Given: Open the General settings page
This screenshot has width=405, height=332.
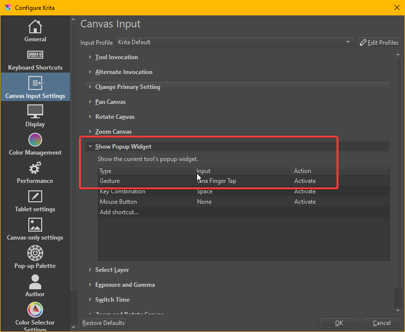Looking at the screenshot, I should pyautogui.click(x=35, y=31).
